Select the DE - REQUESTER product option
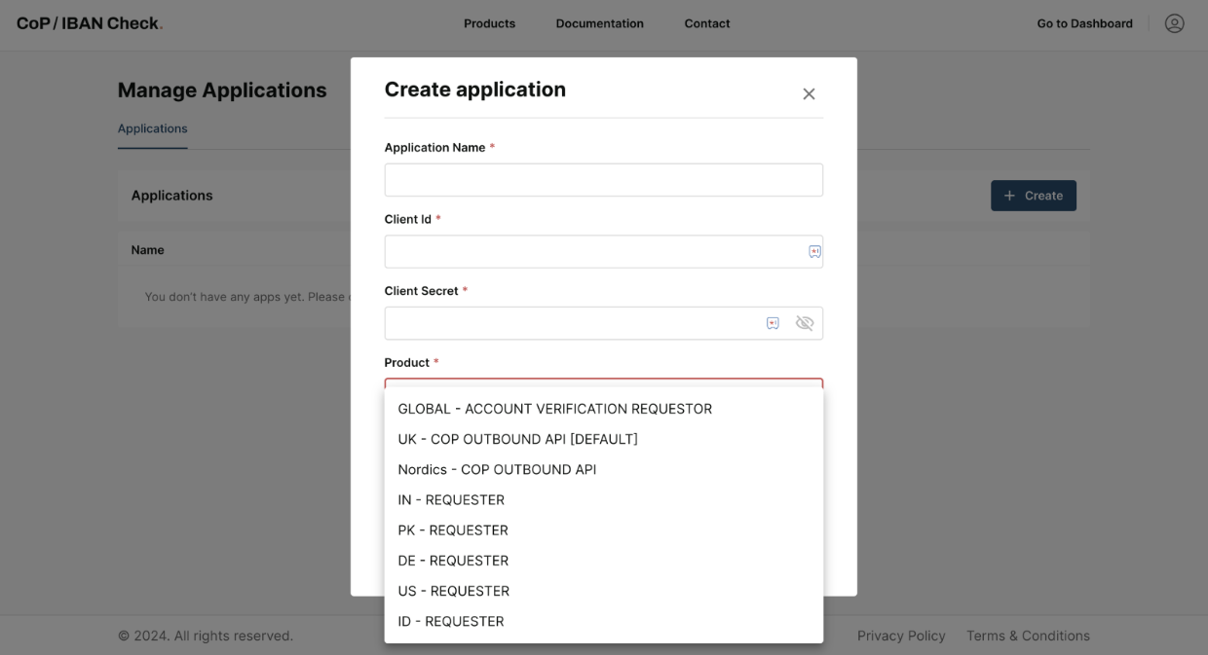The image size is (1208, 655). (x=452, y=560)
